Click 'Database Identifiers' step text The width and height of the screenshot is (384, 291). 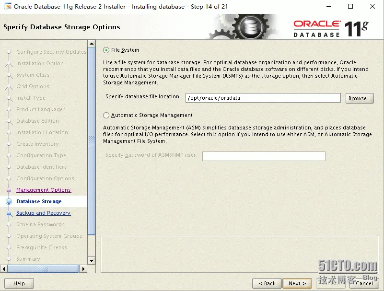[x=42, y=167]
